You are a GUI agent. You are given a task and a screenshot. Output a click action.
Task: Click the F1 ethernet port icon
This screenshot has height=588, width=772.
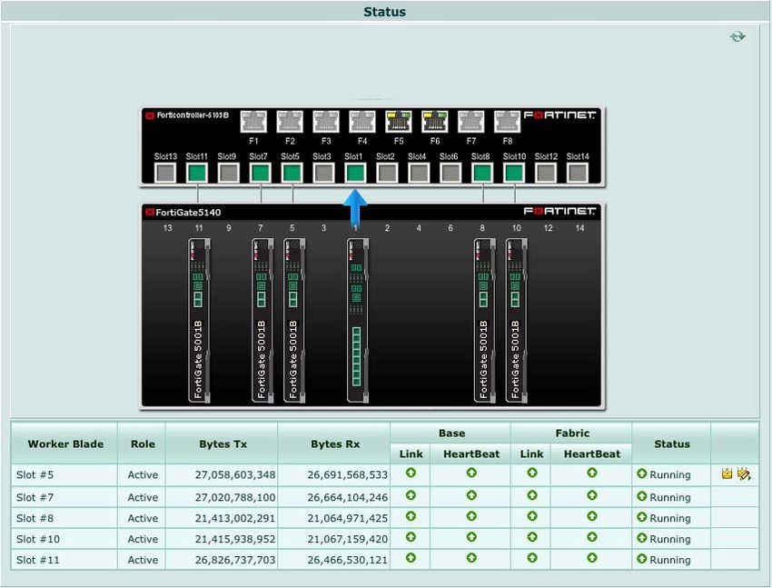[253, 122]
